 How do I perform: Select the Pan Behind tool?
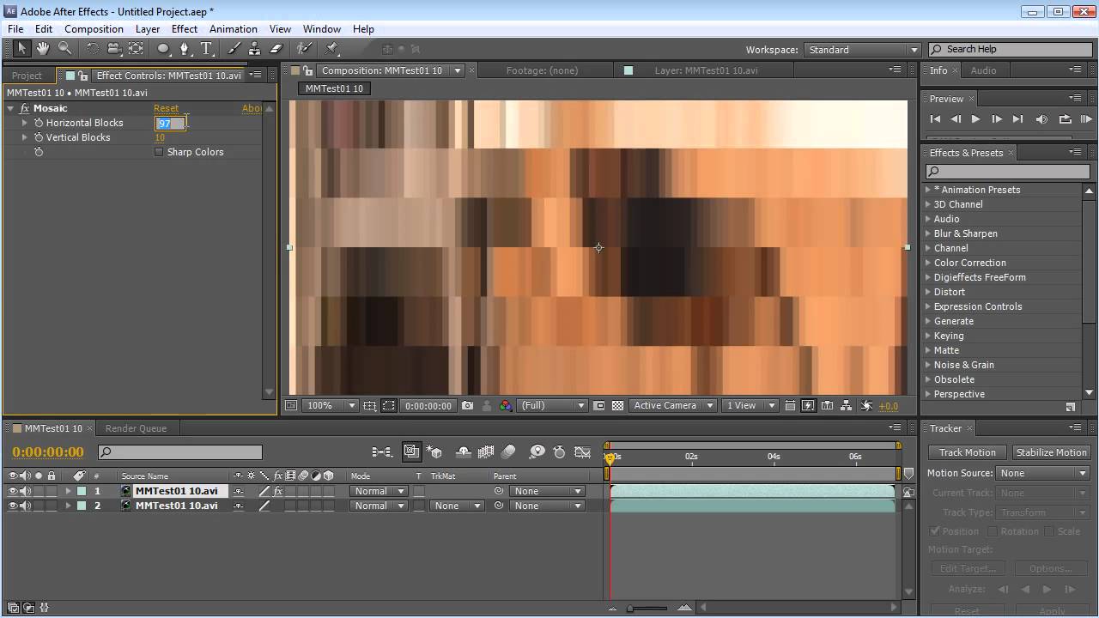tap(136, 49)
